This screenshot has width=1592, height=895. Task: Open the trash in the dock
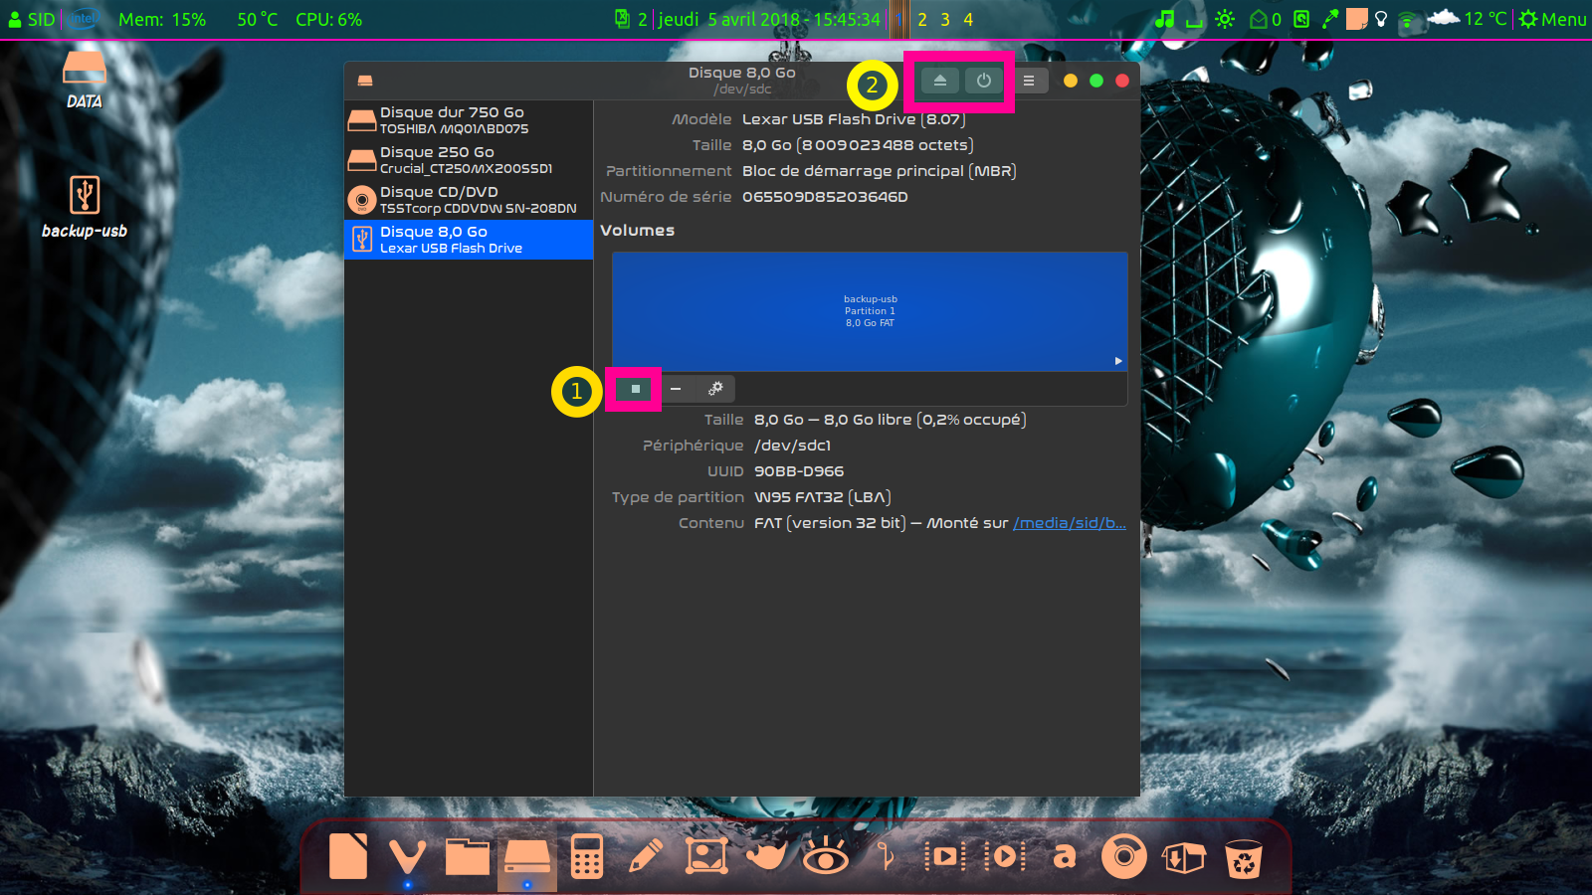(x=1243, y=858)
